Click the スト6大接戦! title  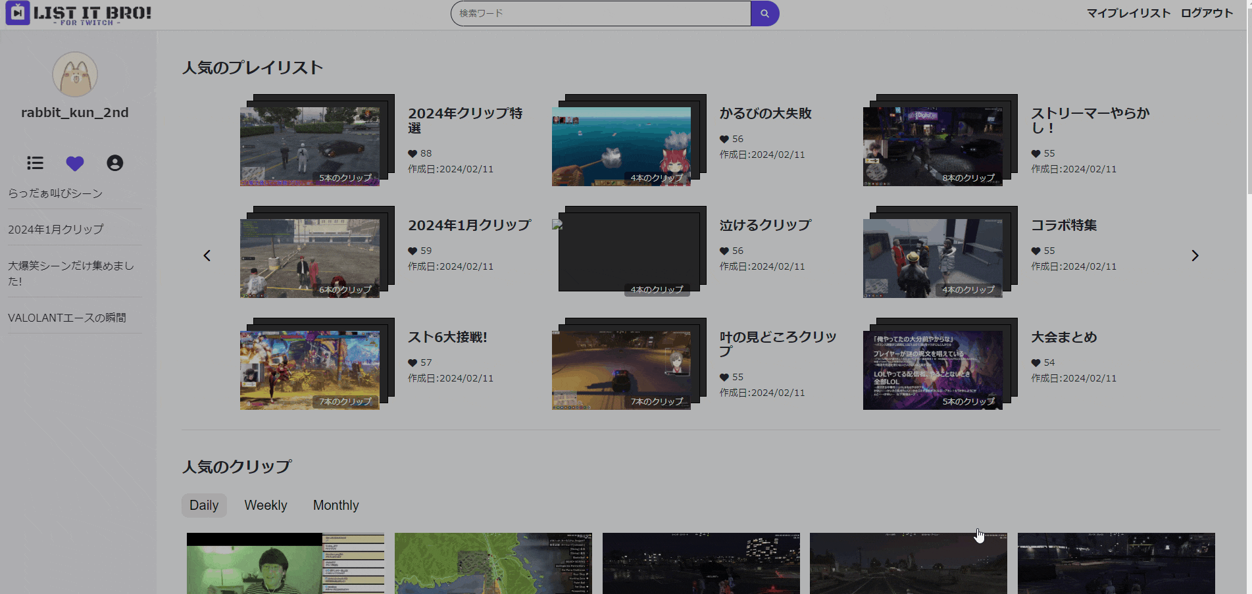click(x=447, y=337)
